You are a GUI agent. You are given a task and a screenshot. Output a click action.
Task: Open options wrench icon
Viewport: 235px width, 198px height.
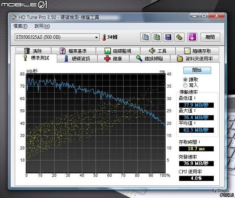point(179,37)
